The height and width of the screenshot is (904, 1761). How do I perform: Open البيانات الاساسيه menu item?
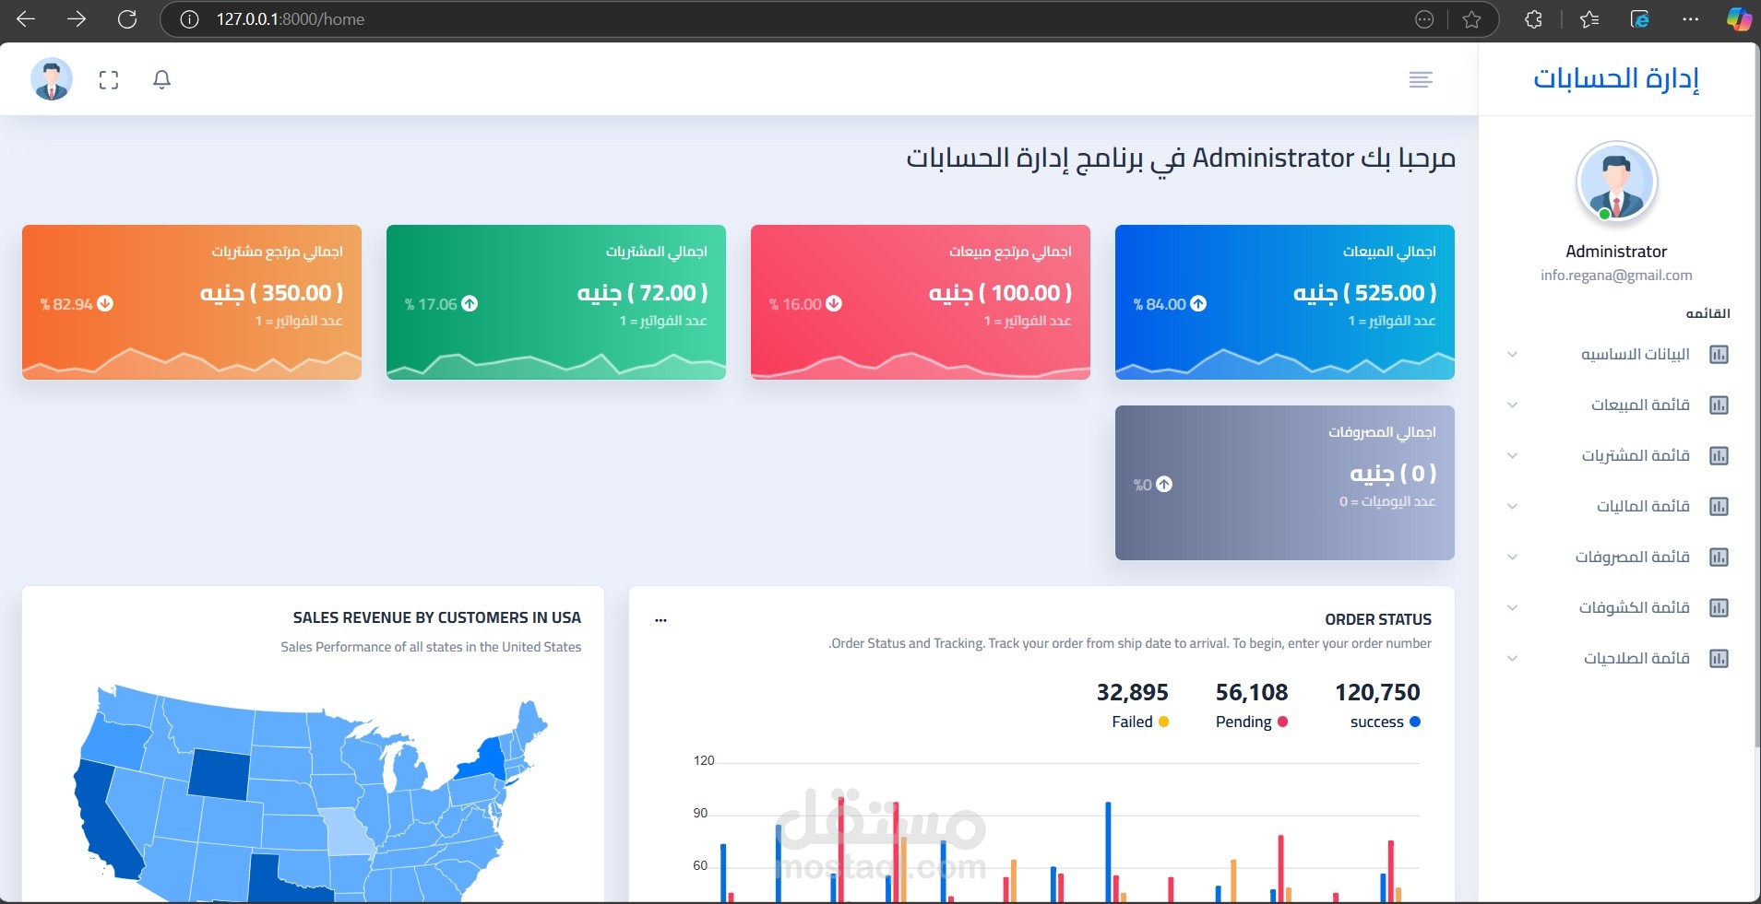tap(1616, 354)
